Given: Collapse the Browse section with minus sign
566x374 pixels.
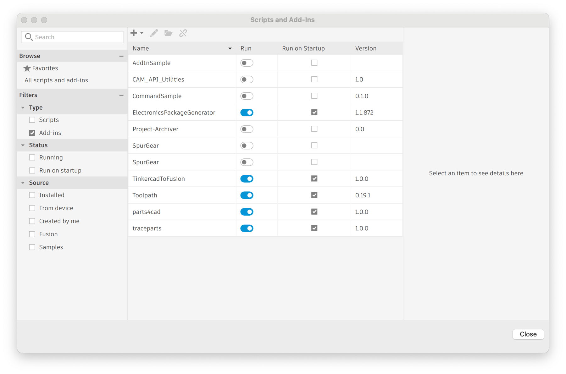Looking at the screenshot, I should click(x=121, y=56).
